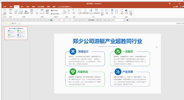The width and height of the screenshot is (184, 100).
Task: Click the Video (视频) icon
Action: (x=122, y=10)
